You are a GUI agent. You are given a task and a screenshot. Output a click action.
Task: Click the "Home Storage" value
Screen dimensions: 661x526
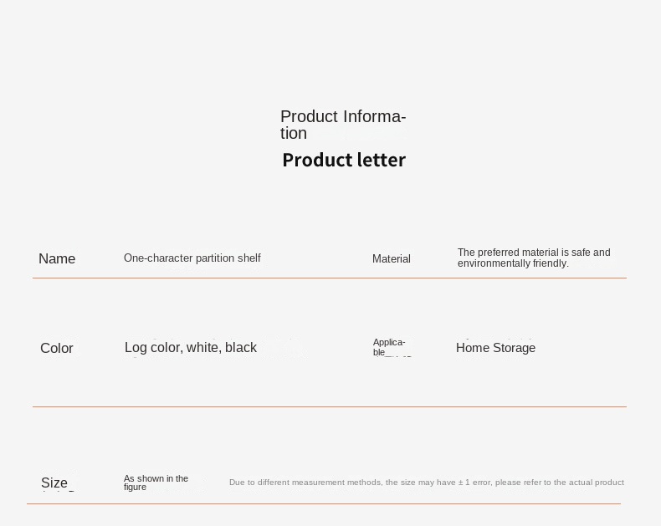[495, 348]
